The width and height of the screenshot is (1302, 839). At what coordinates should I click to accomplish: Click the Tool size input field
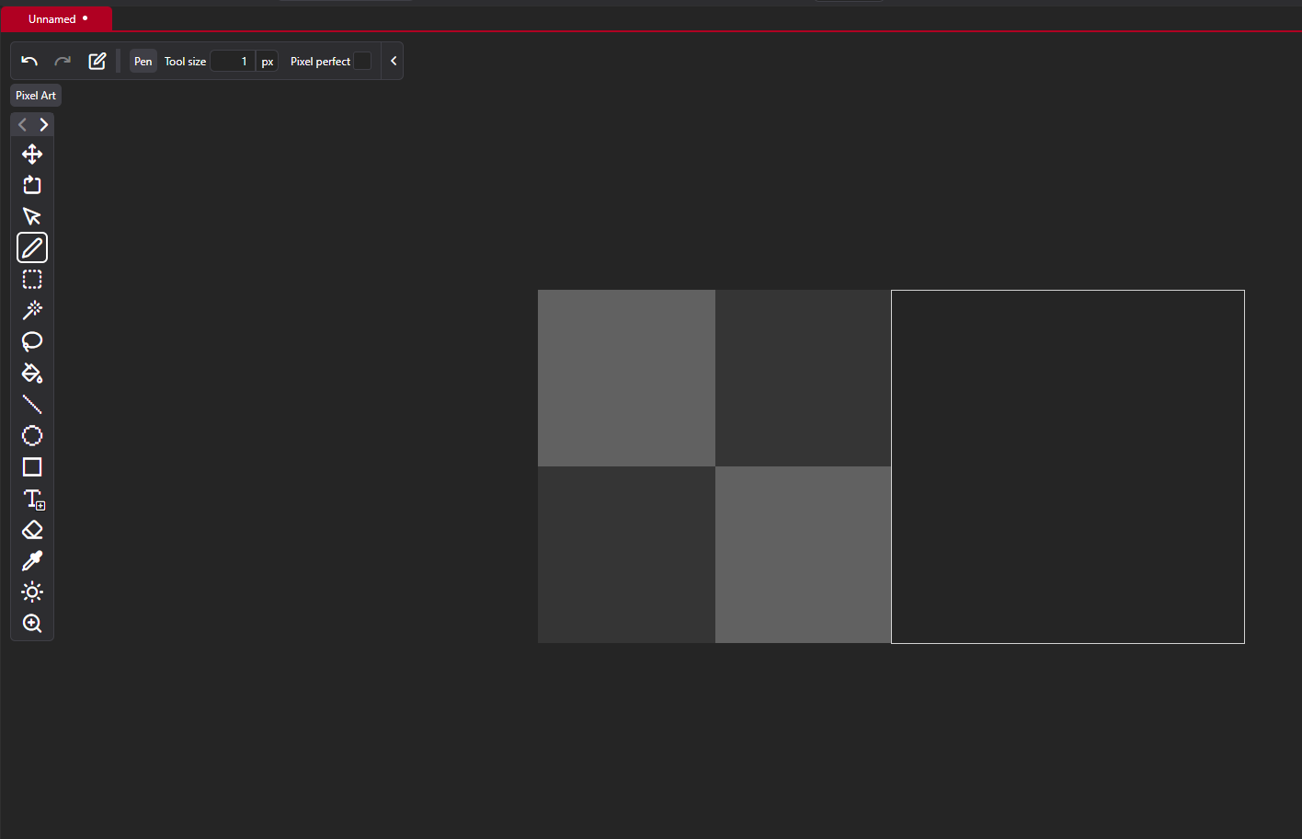[x=233, y=61]
